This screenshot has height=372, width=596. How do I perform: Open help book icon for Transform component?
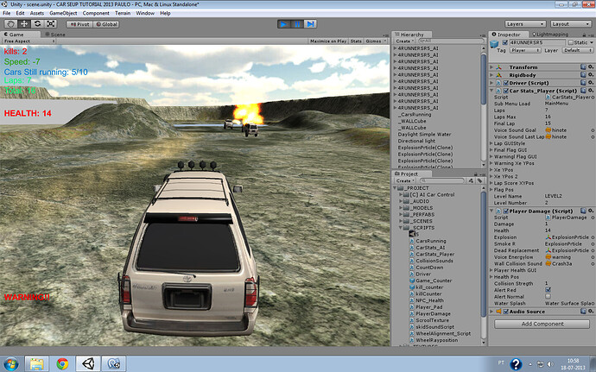click(x=583, y=66)
